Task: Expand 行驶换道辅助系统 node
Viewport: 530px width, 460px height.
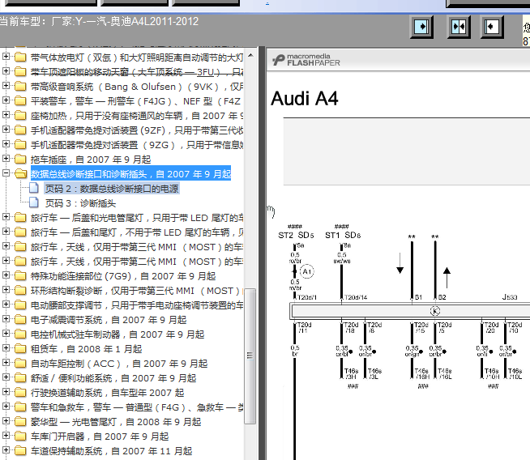Action: click(x=6, y=392)
